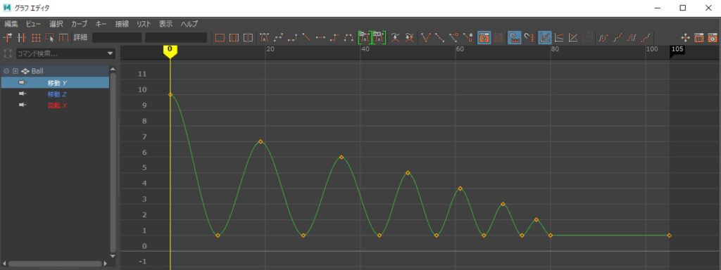Open the カーブ menu
Image resolution: width=721 pixels, height=270 pixels.
coord(79,24)
